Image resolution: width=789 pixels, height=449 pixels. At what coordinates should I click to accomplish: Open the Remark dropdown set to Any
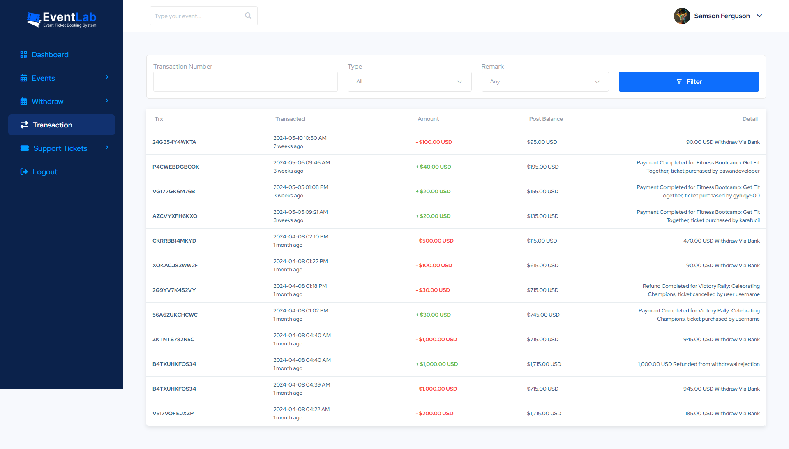click(x=545, y=81)
